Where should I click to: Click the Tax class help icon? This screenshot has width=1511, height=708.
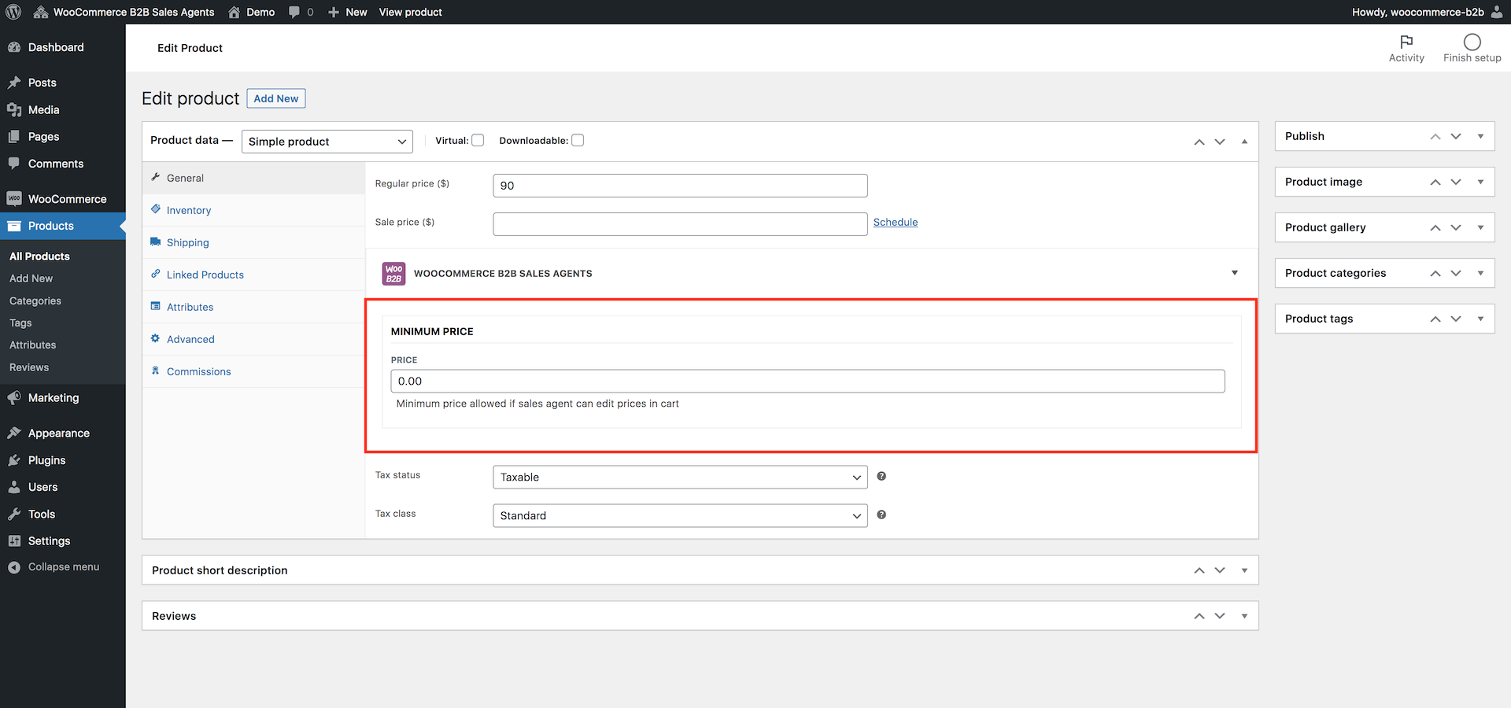pyautogui.click(x=881, y=514)
